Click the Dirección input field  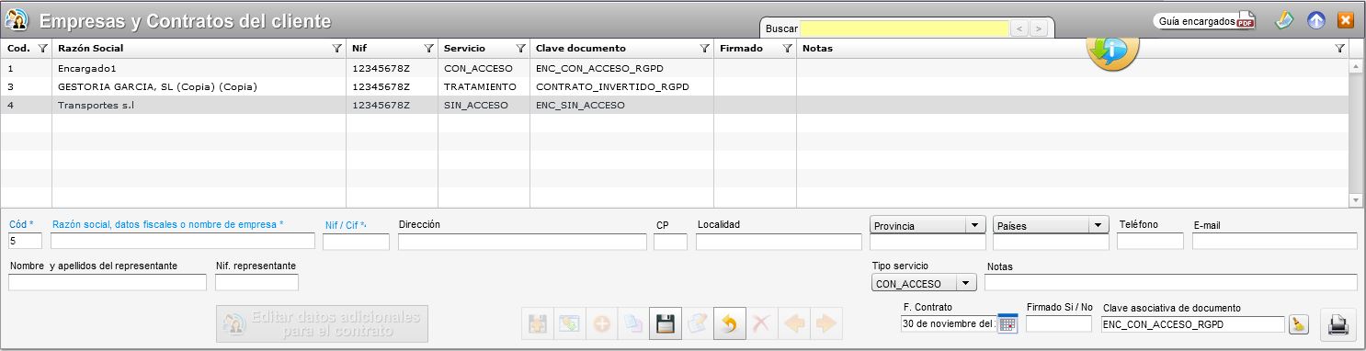click(522, 242)
